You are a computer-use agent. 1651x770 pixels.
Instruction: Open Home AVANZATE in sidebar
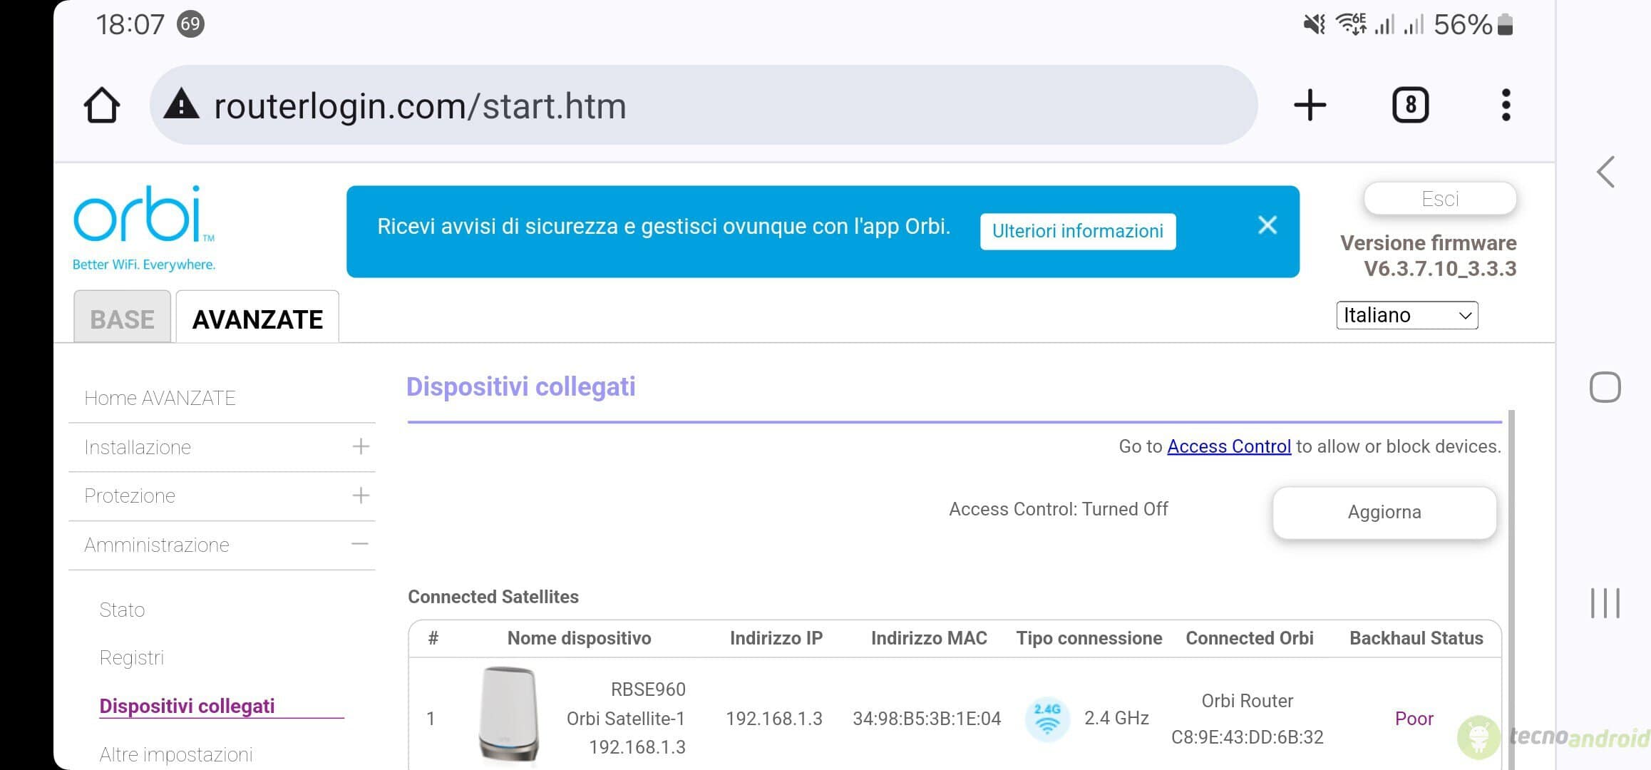pyautogui.click(x=160, y=398)
